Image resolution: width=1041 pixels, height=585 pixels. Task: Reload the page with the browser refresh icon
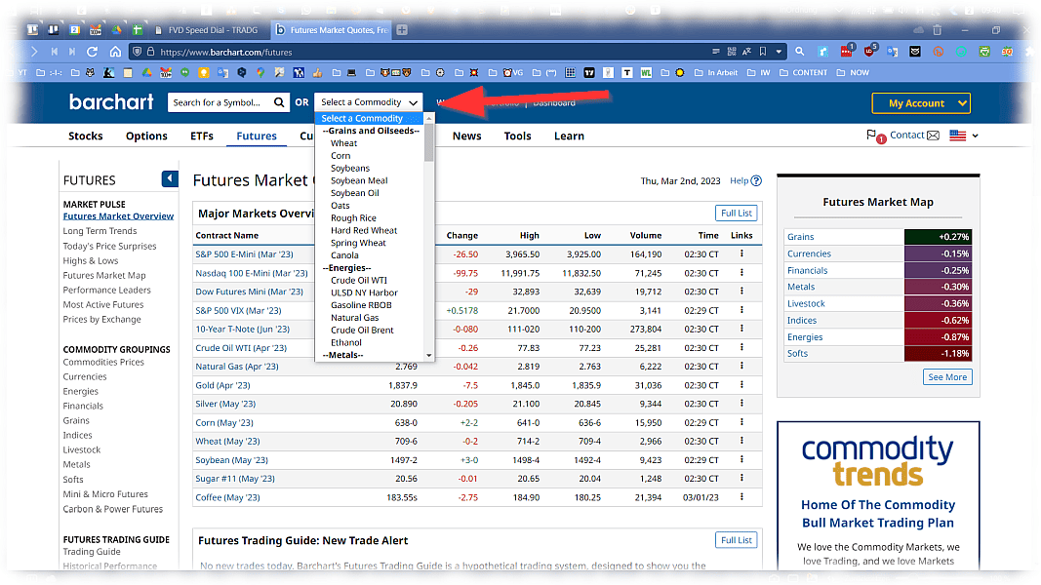[x=91, y=52]
